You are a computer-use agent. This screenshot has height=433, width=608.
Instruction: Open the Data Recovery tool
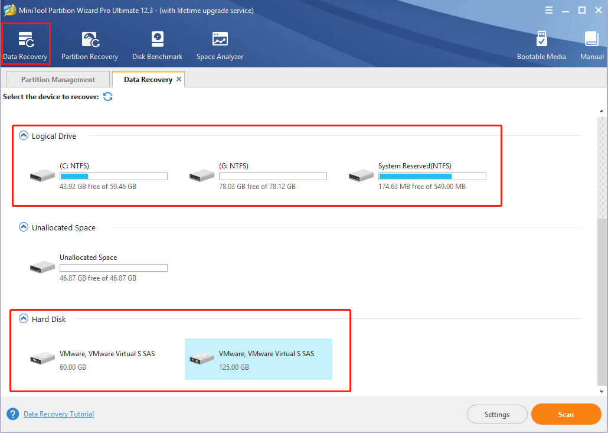point(25,46)
